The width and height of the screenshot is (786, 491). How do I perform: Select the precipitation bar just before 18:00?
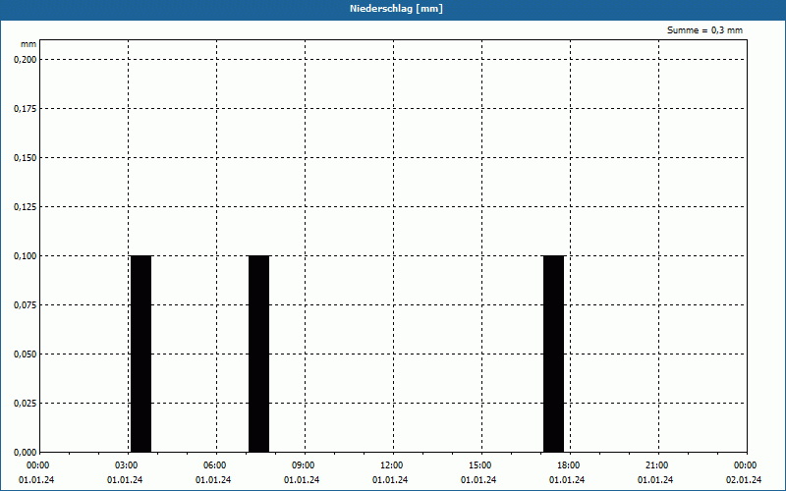(x=553, y=354)
